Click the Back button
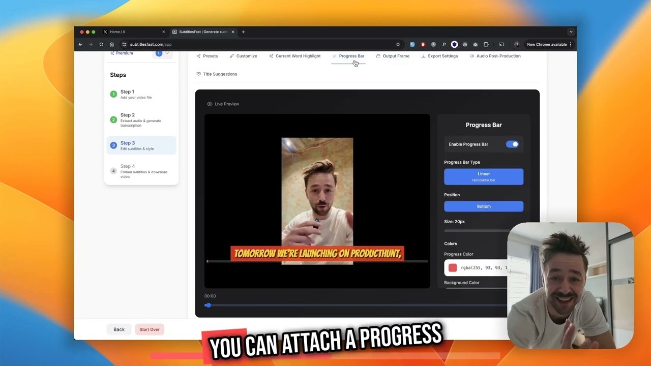This screenshot has height=366, width=651. tap(119, 329)
